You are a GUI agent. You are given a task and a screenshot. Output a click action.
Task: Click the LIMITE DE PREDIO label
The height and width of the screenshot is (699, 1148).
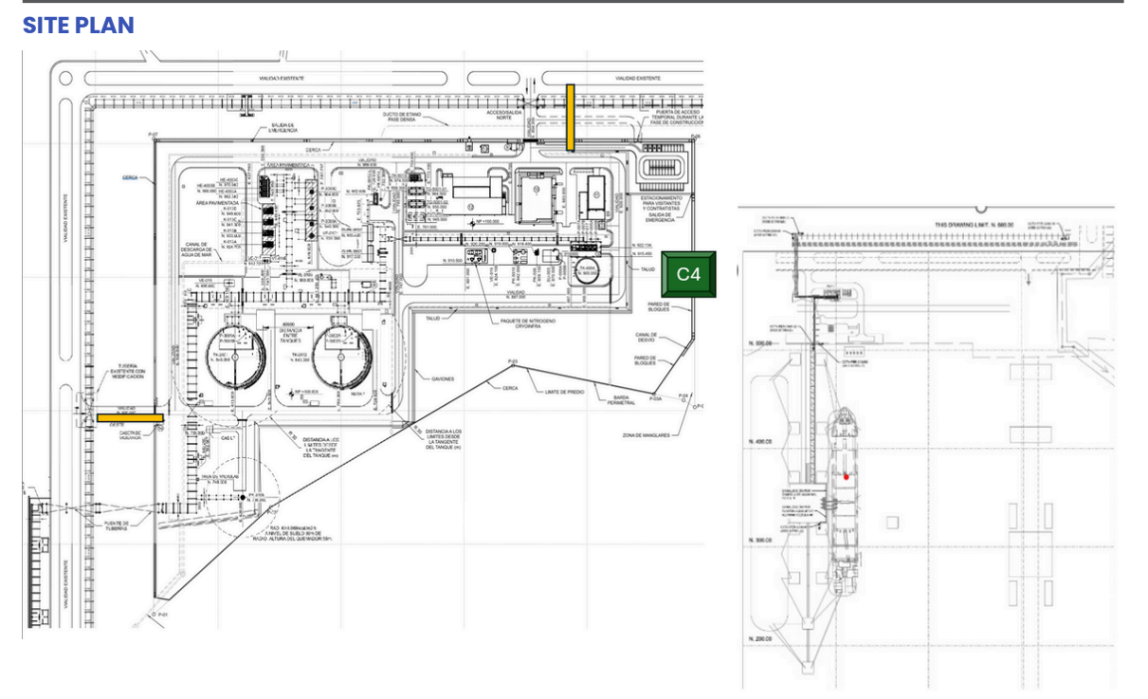[562, 390]
